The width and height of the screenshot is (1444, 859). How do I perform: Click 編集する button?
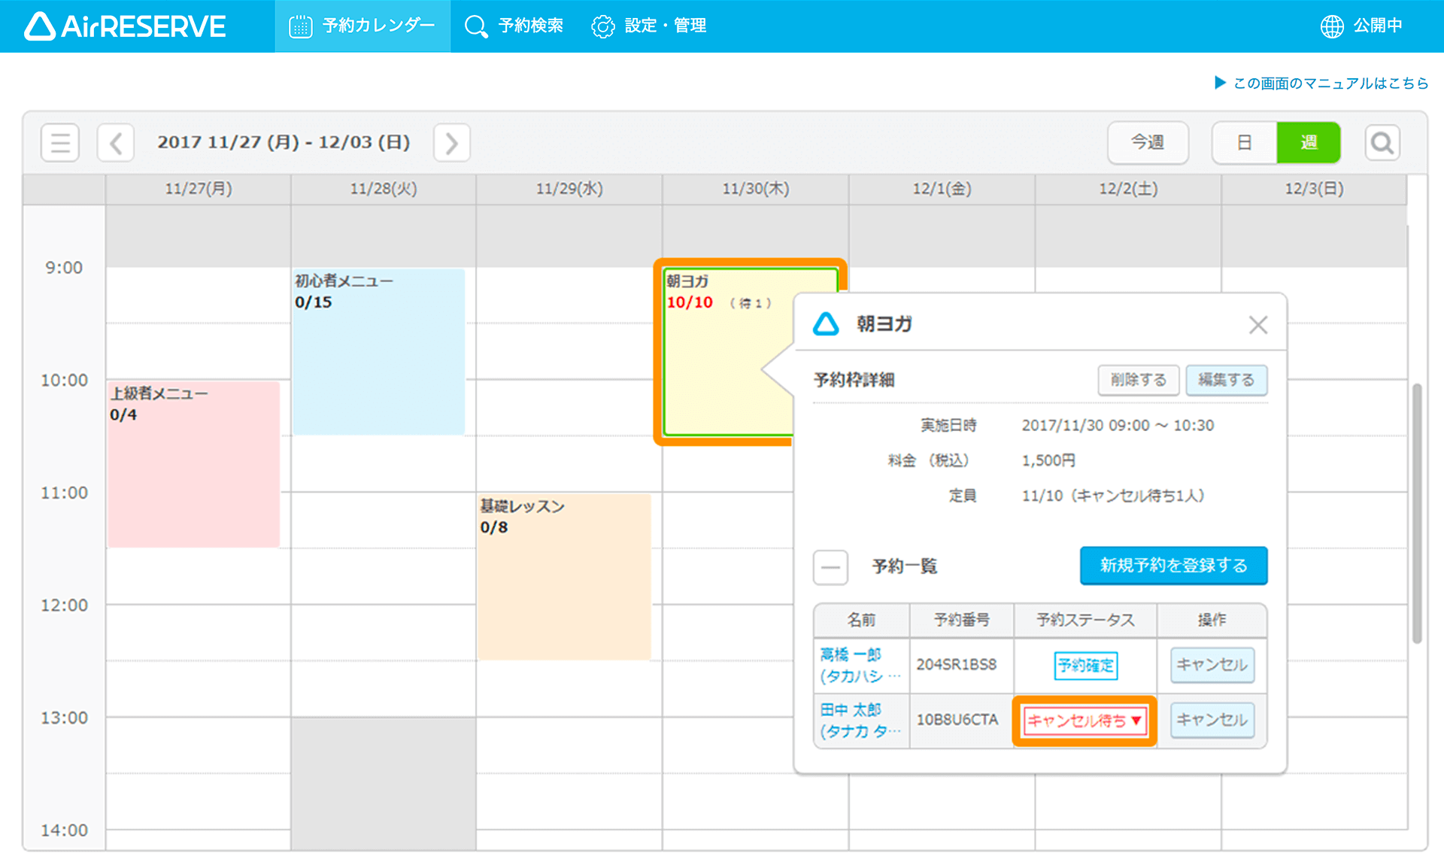1226,380
